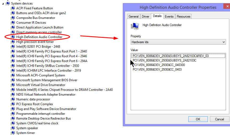Click the ICH9M LPC Interface Controller icon
Viewport: 230px width, 135px height.
coord(13,71)
